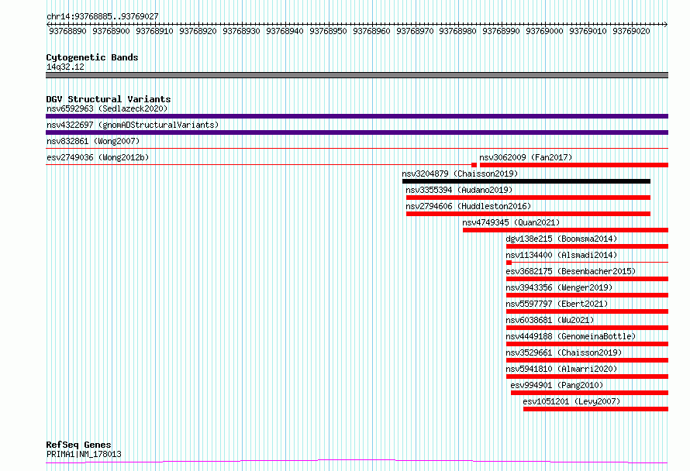Select the dgv138e215 (Boomsma2014) variant
This screenshot has height=471, width=690.
coord(561,239)
